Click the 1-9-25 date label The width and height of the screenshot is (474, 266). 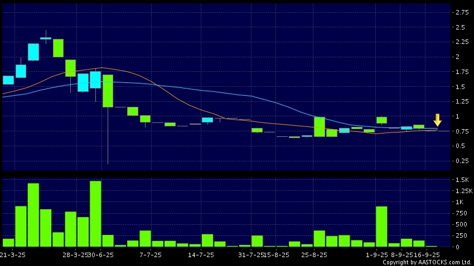(376, 255)
